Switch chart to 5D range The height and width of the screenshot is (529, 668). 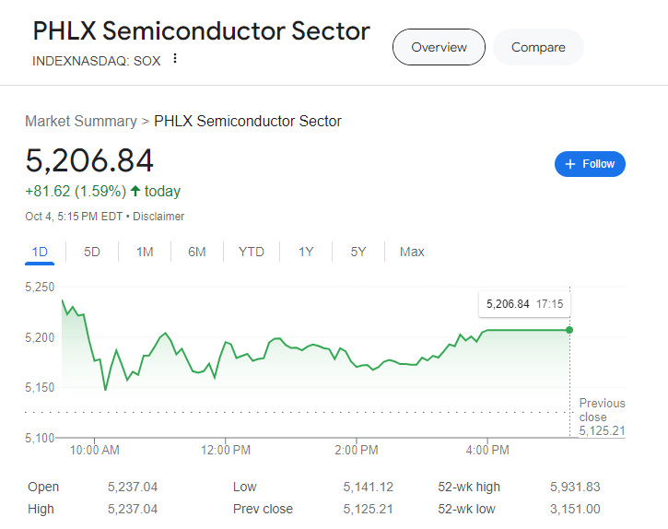[x=92, y=252]
